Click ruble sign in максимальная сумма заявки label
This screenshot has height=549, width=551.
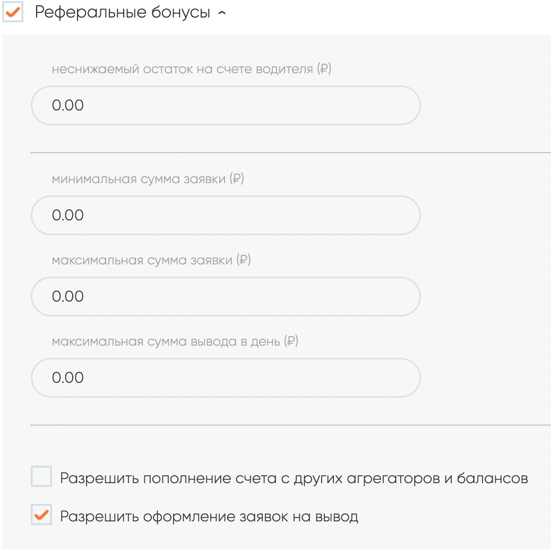pos(243,260)
